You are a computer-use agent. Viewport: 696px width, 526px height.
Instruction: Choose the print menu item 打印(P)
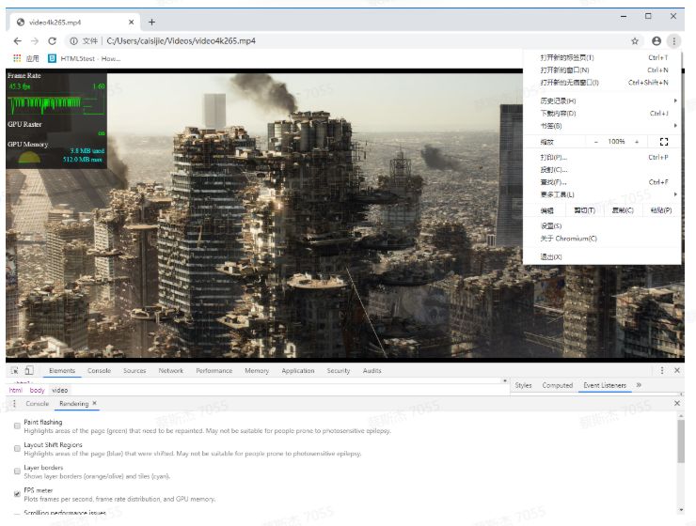[x=602, y=157]
